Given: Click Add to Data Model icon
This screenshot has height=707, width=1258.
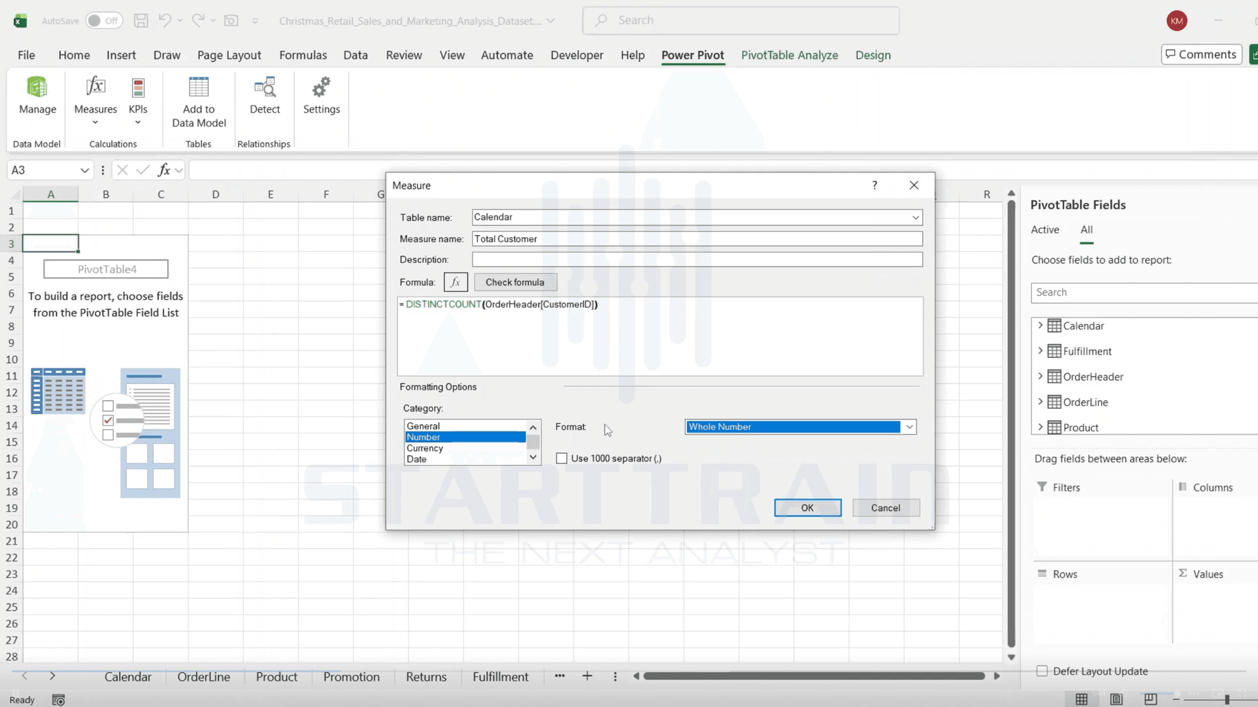Looking at the screenshot, I should [x=199, y=102].
